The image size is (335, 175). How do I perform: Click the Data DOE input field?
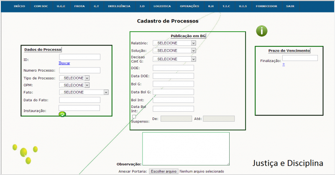[x=173, y=76]
